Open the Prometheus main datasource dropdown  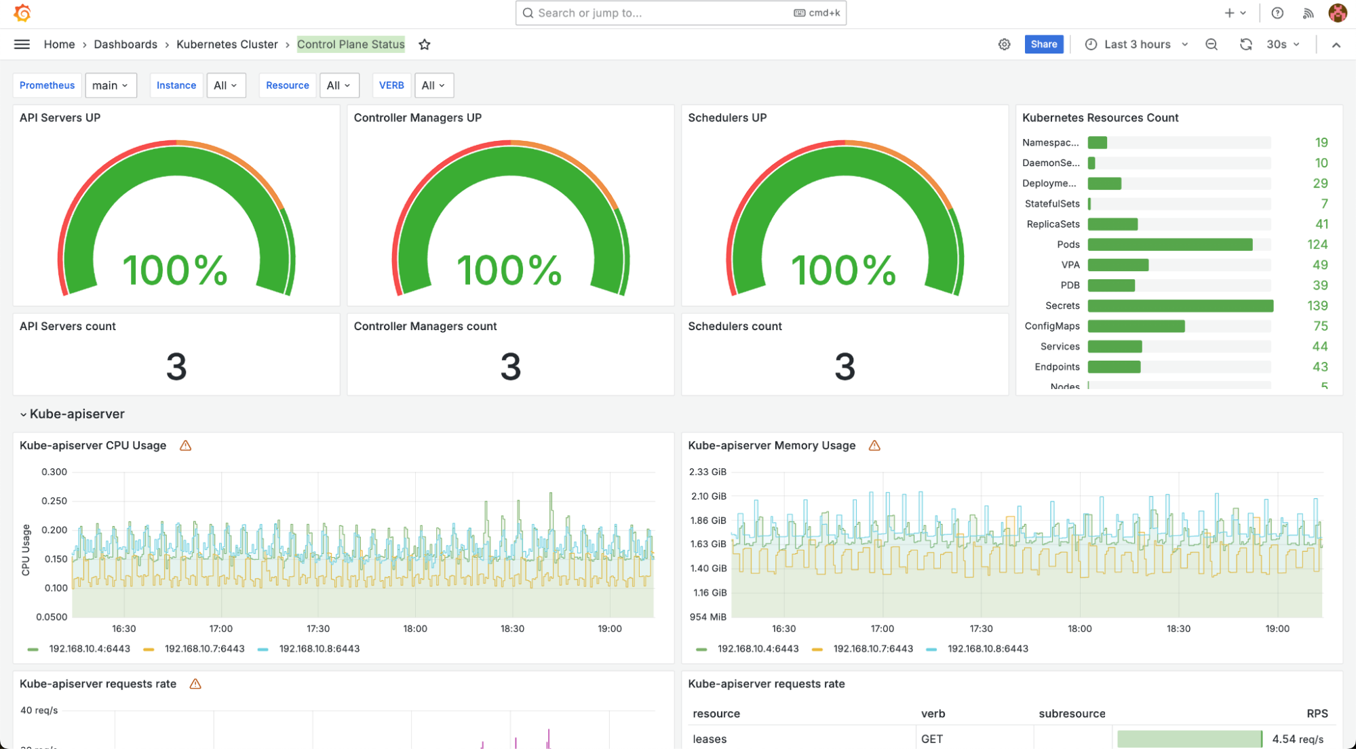(x=111, y=85)
